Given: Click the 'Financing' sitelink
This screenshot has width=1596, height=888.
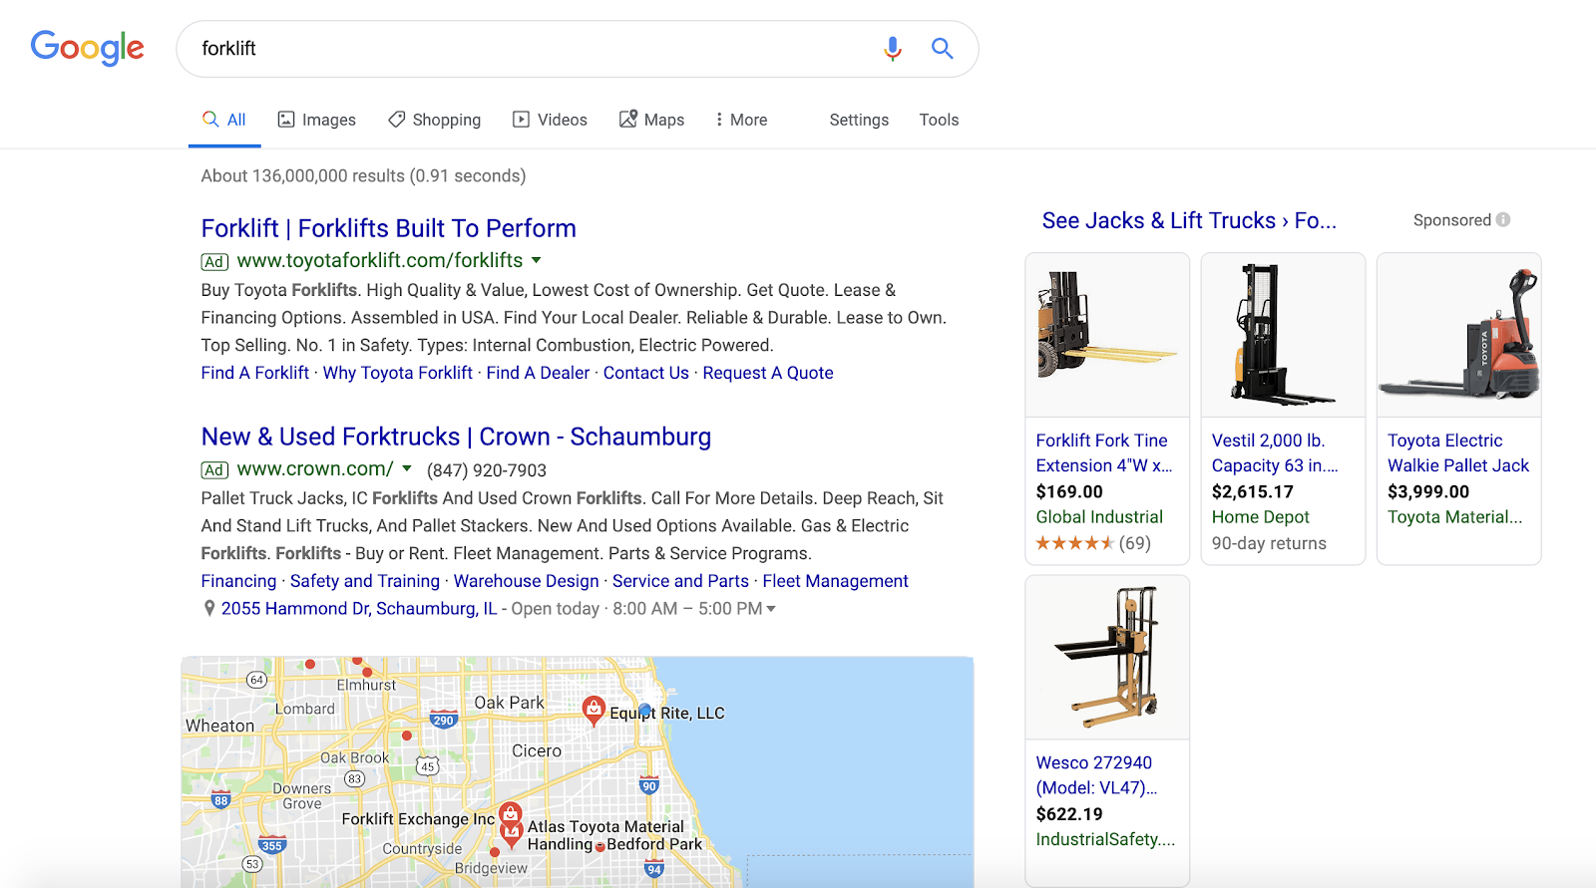Looking at the screenshot, I should (x=238, y=581).
